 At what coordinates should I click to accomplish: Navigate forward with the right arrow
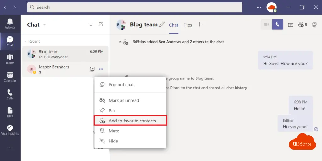point(14,7)
